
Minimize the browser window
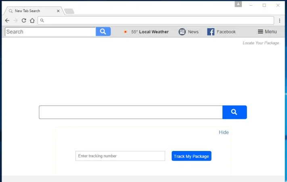251,5
